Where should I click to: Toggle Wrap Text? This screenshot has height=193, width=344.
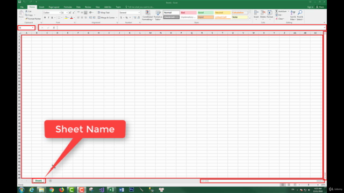[104, 13]
